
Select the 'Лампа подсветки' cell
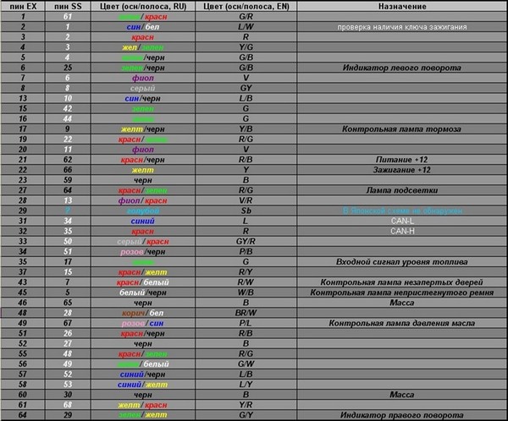coord(401,189)
